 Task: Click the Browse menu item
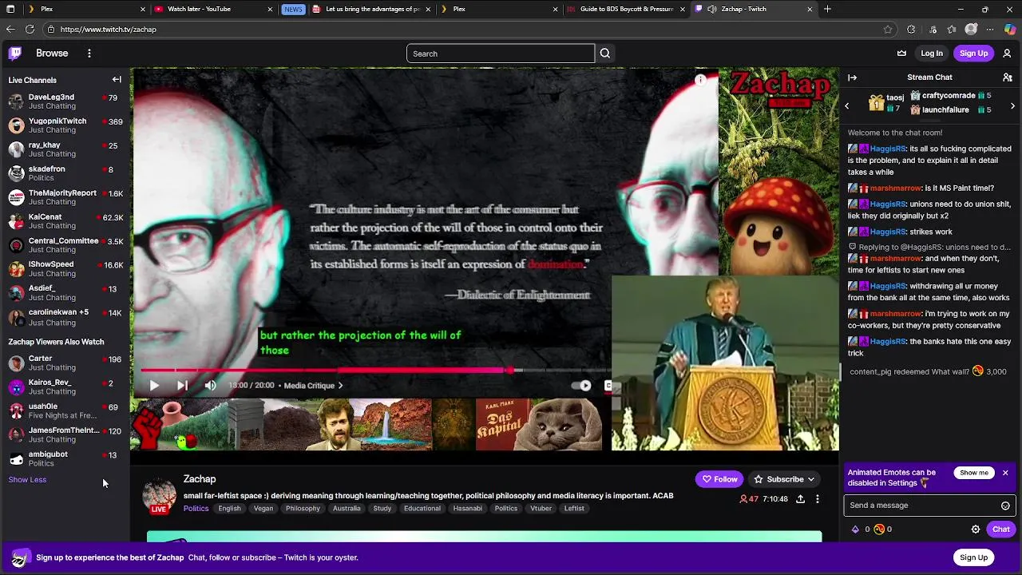click(52, 54)
